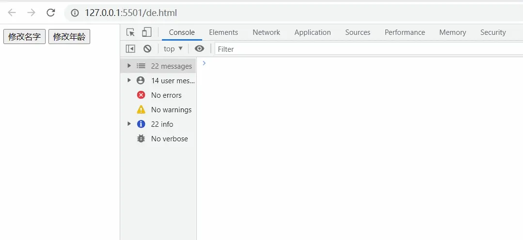Image resolution: width=523 pixels, height=240 pixels.
Task: Click the console prompt input line
Action: coord(364,63)
